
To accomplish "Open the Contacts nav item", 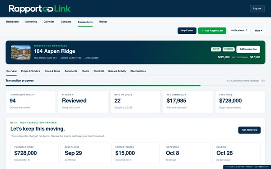I will (66, 22).
